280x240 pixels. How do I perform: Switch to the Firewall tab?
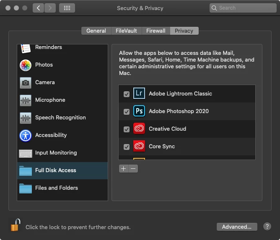pos(156,31)
